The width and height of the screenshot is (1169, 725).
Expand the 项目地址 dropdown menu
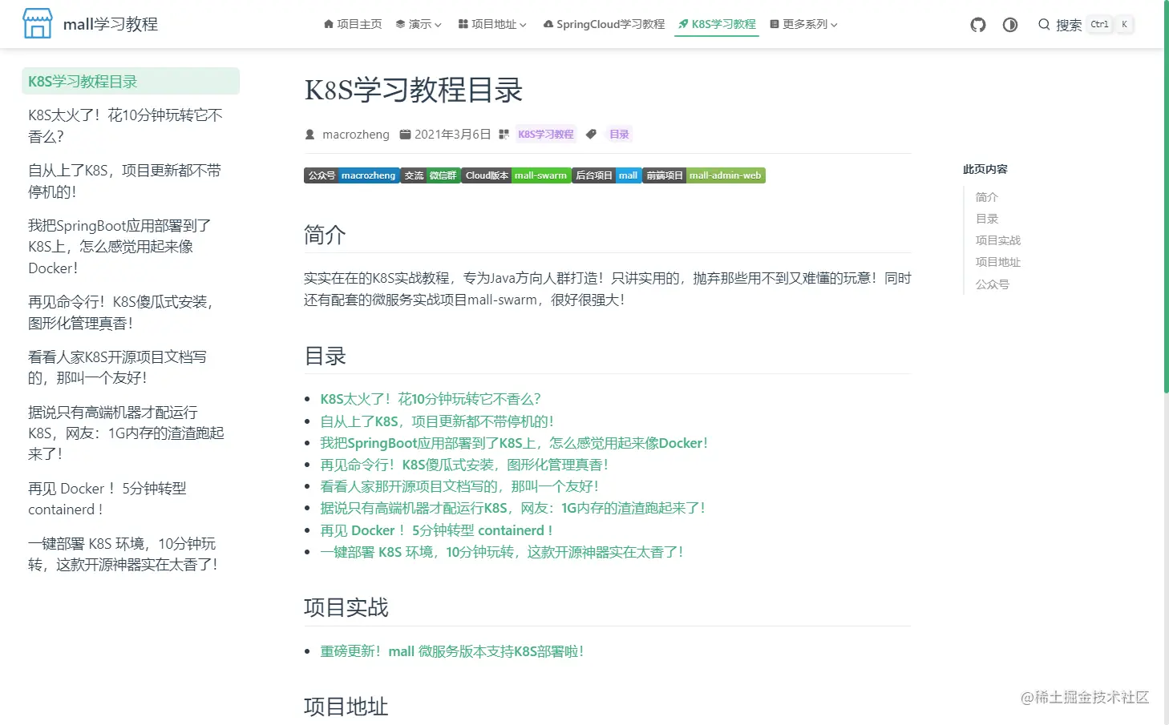(492, 24)
